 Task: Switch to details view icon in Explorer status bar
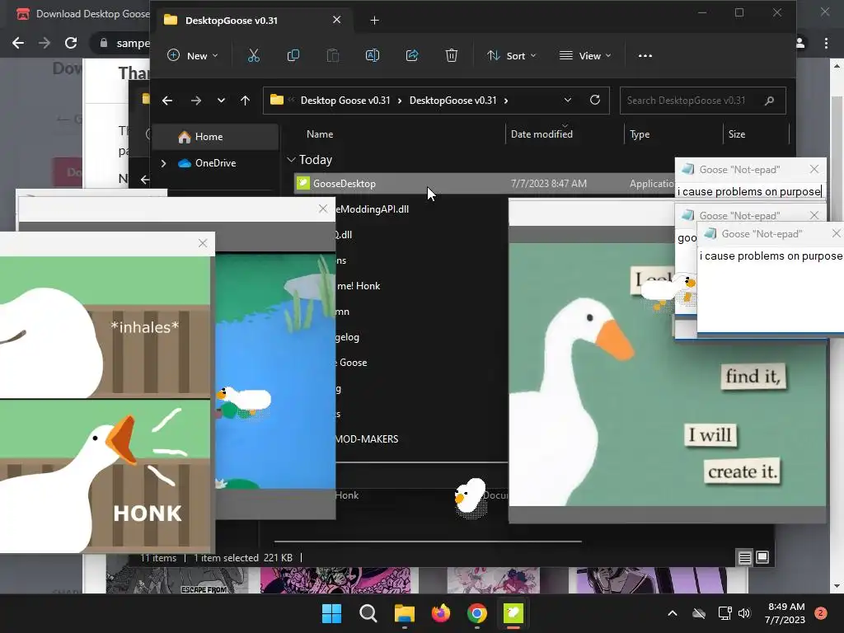[x=744, y=558]
